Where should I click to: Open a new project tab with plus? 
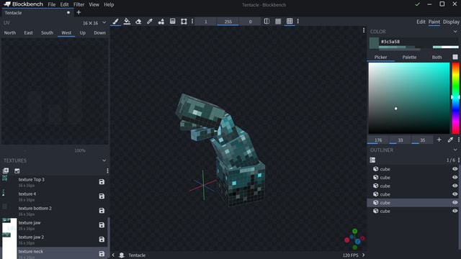[x=79, y=12]
